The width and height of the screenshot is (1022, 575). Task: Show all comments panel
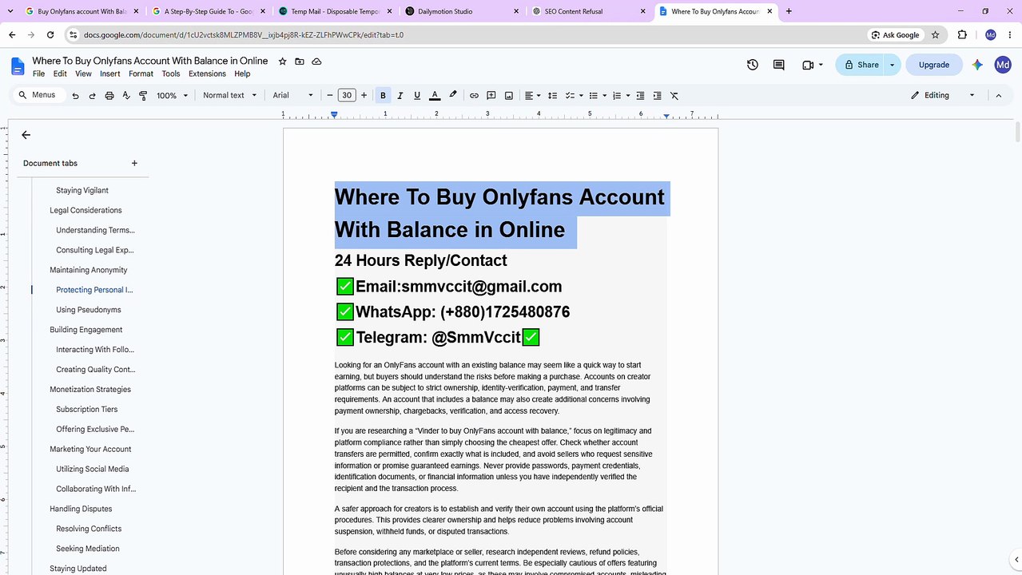(x=778, y=65)
